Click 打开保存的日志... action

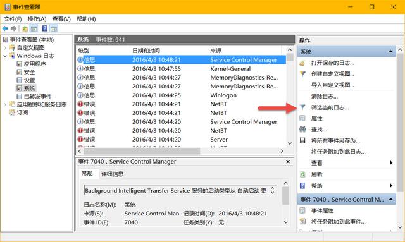pyautogui.click(x=333, y=63)
